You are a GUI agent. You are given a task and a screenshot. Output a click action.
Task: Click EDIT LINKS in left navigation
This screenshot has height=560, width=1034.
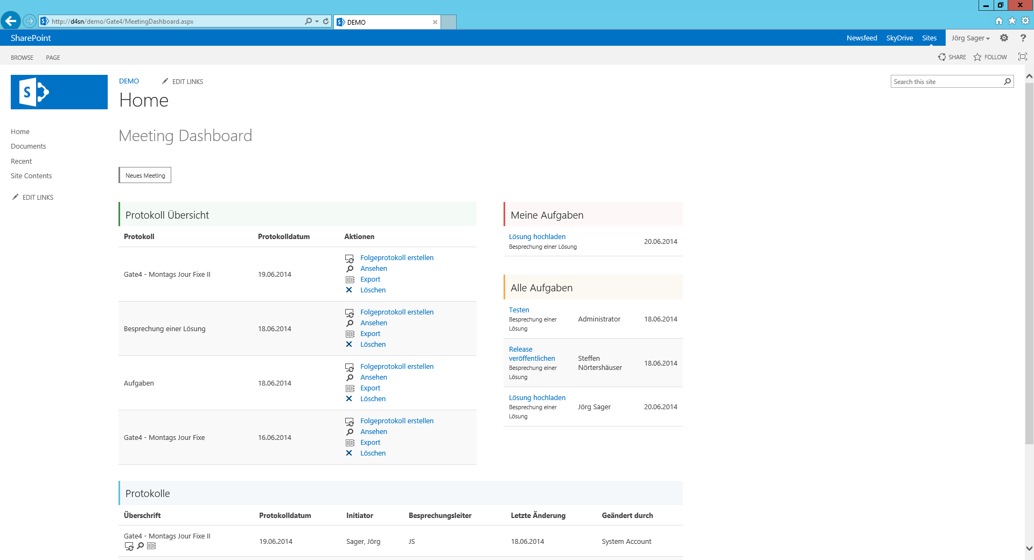tap(38, 197)
